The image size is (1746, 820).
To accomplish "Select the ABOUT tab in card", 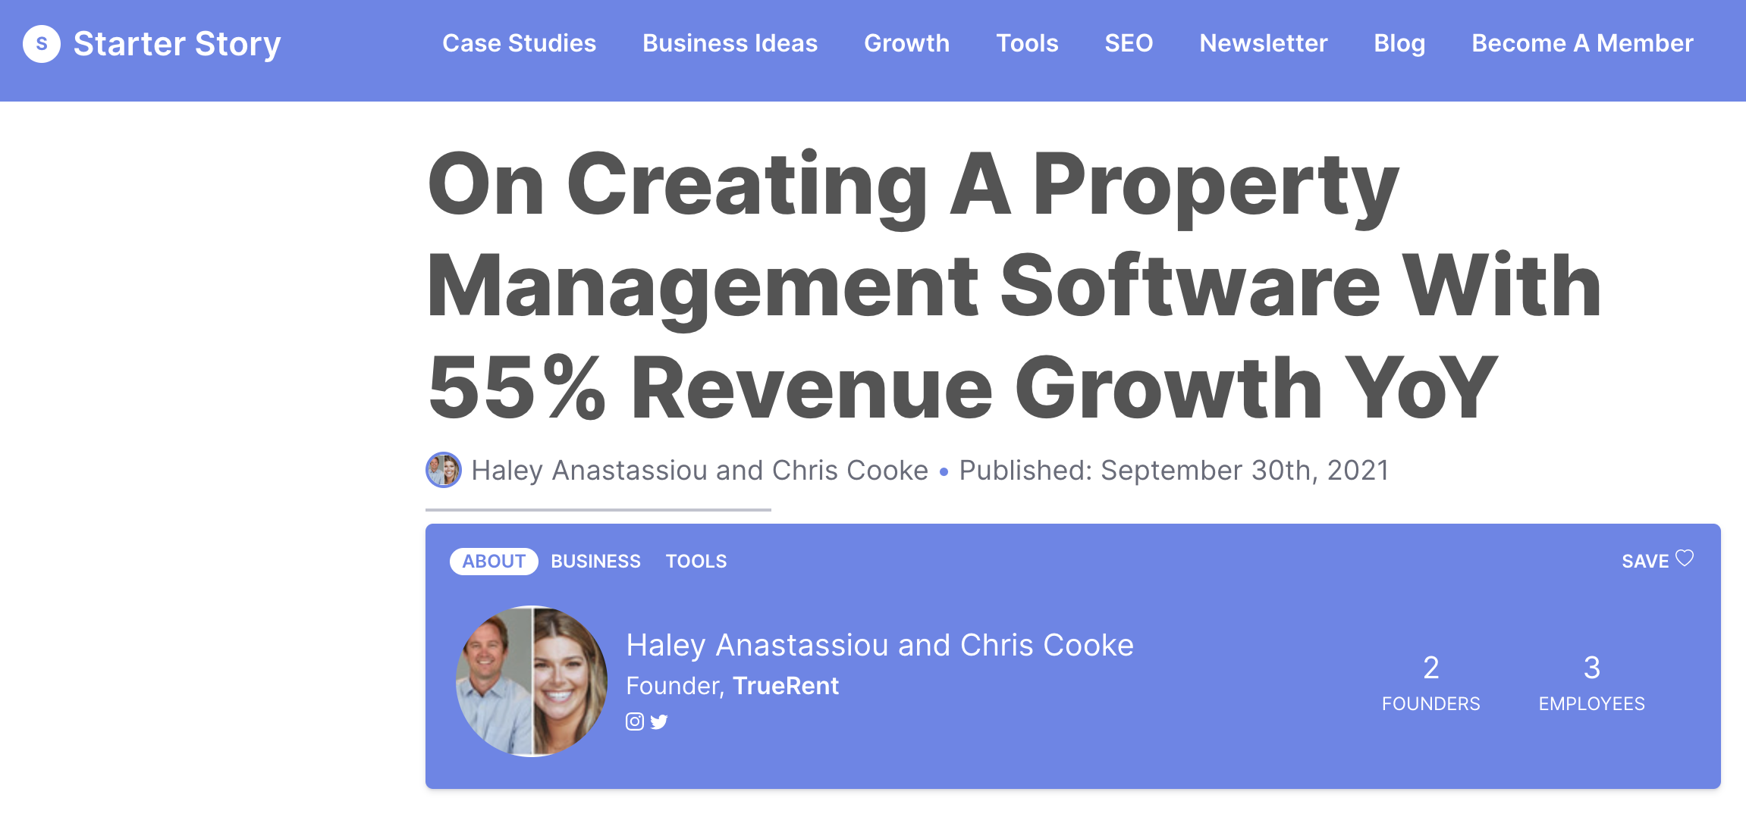I will click(x=494, y=561).
